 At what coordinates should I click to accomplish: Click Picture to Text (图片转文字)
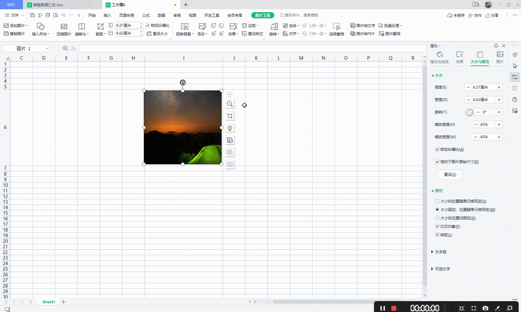pos(363,25)
